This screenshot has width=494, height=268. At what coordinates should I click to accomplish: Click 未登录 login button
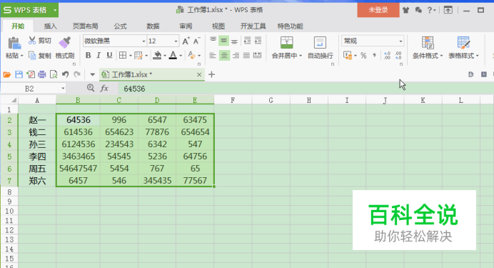378,10
